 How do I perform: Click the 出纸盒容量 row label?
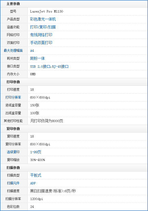click(x=13, y=113)
